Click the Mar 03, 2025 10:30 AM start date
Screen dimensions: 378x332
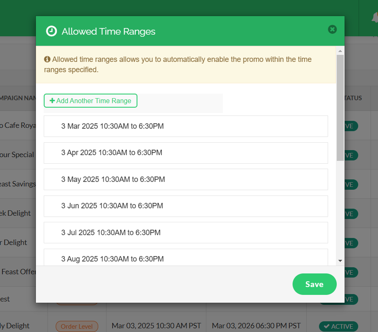coord(156,326)
